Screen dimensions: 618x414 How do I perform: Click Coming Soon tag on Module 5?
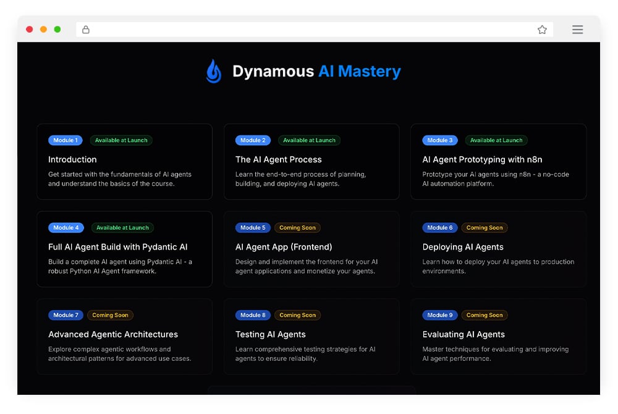coord(298,227)
